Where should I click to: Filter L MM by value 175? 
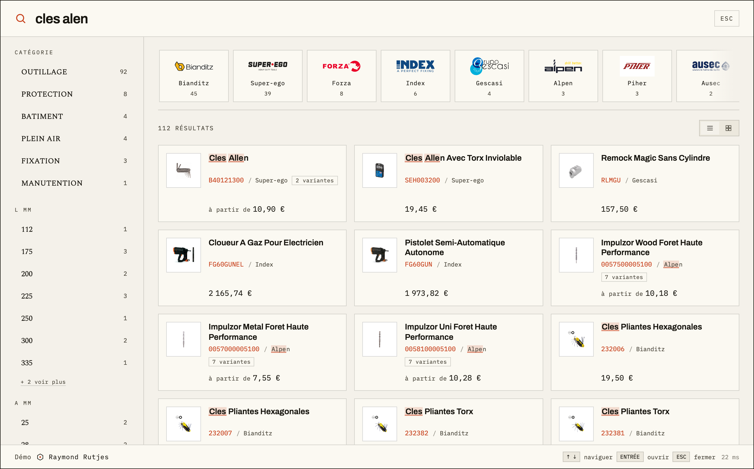point(74,252)
